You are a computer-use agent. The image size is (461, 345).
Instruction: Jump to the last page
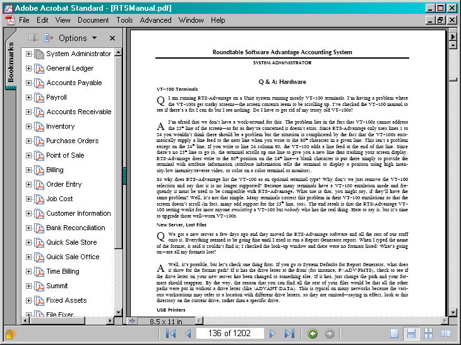click(x=289, y=334)
